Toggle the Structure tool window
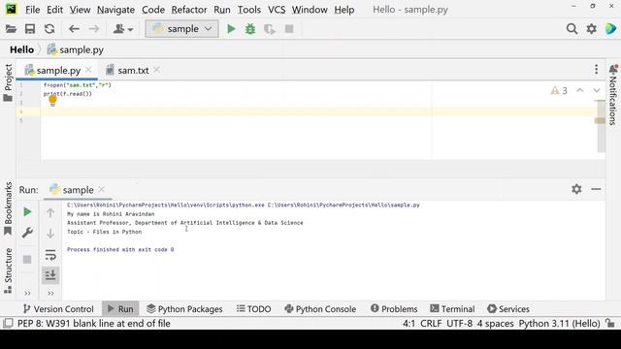This screenshot has height=349, width=621. click(8, 271)
